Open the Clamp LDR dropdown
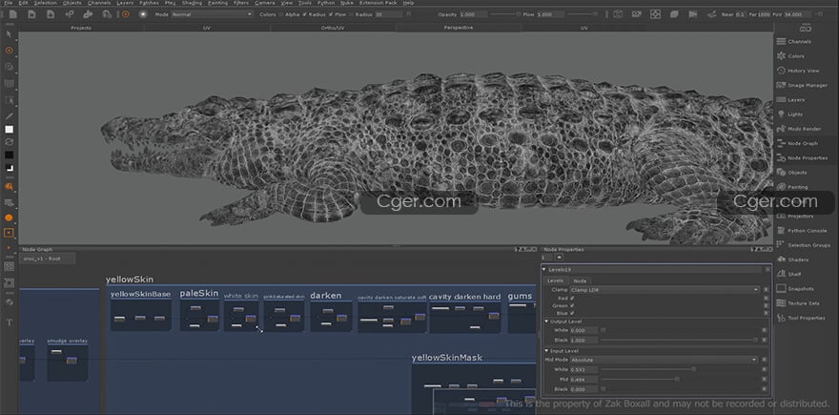The width and height of the screenshot is (839, 415). 665,290
